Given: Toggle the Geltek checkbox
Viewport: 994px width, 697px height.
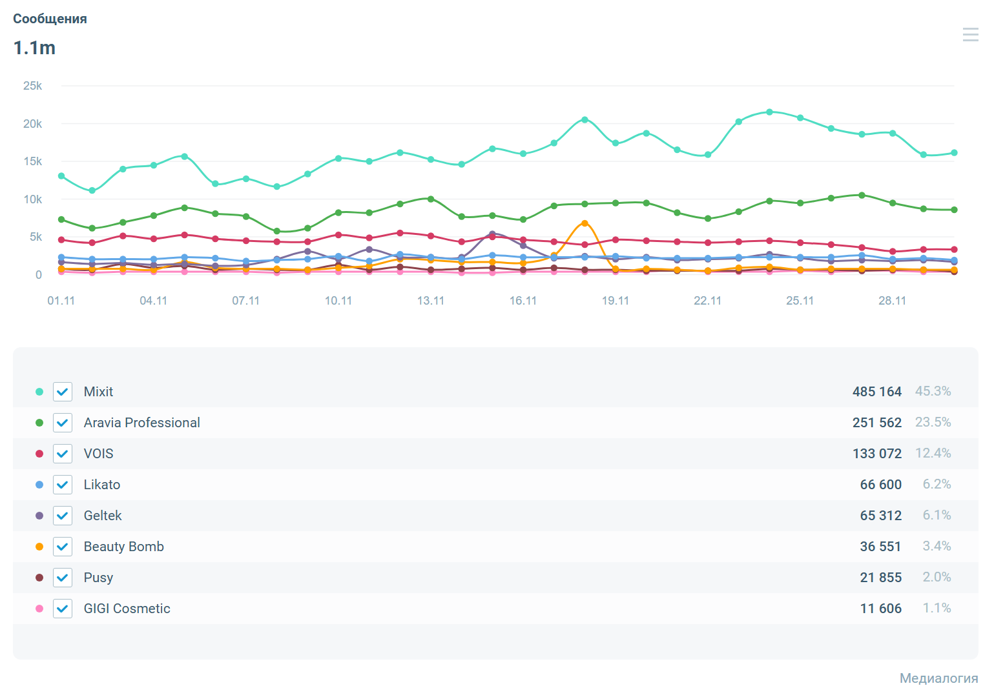Looking at the screenshot, I should click(63, 516).
